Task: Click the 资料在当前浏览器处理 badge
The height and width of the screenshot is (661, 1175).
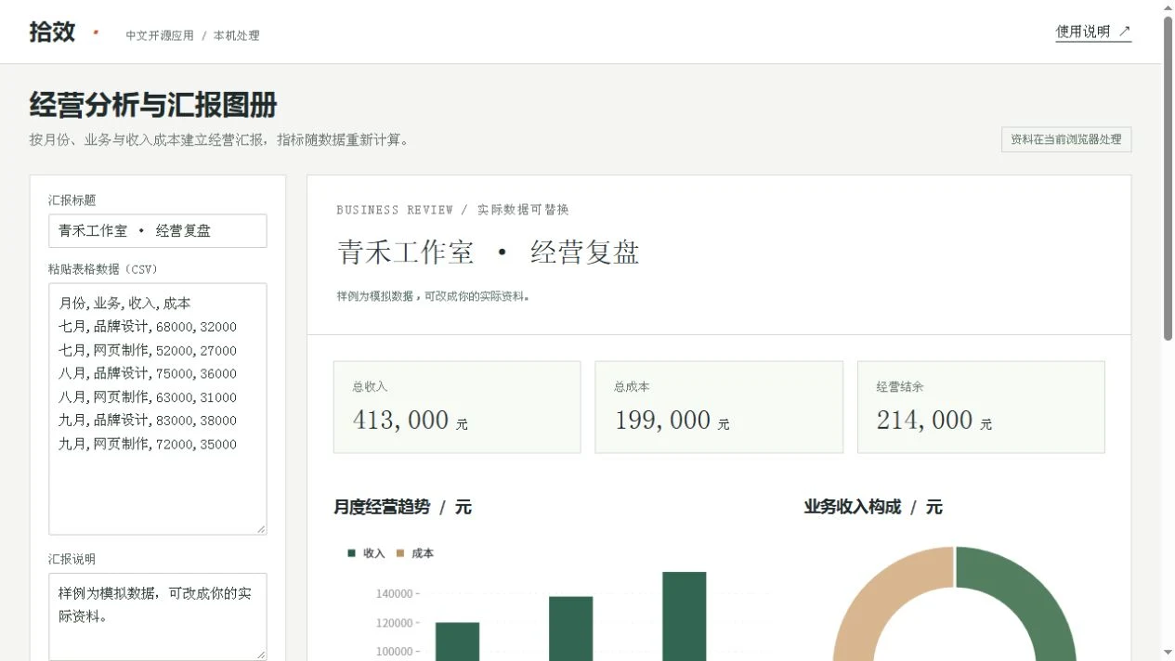Action: coord(1066,139)
